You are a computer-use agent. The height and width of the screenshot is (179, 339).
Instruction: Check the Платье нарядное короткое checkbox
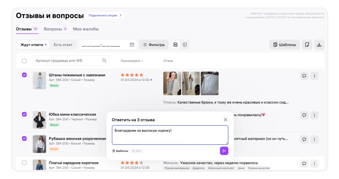point(24,163)
